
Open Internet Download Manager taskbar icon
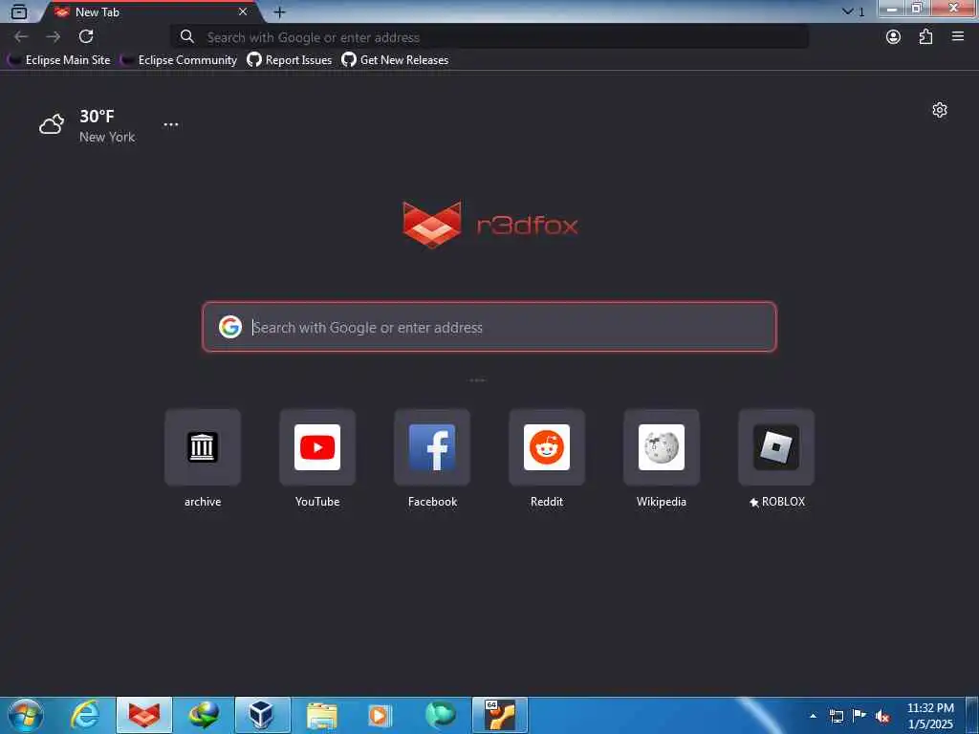[x=204, y=715]
